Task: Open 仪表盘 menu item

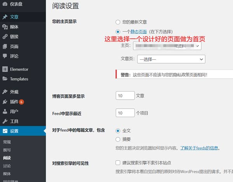Action: pyautogui.click(x=23, y=4)
